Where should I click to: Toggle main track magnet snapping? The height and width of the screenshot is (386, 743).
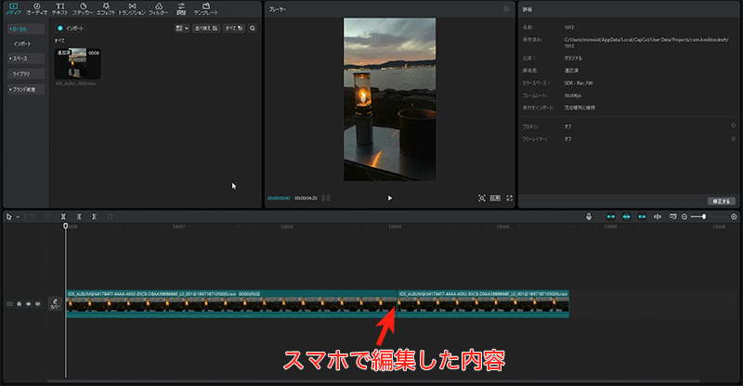pos(611,216)
